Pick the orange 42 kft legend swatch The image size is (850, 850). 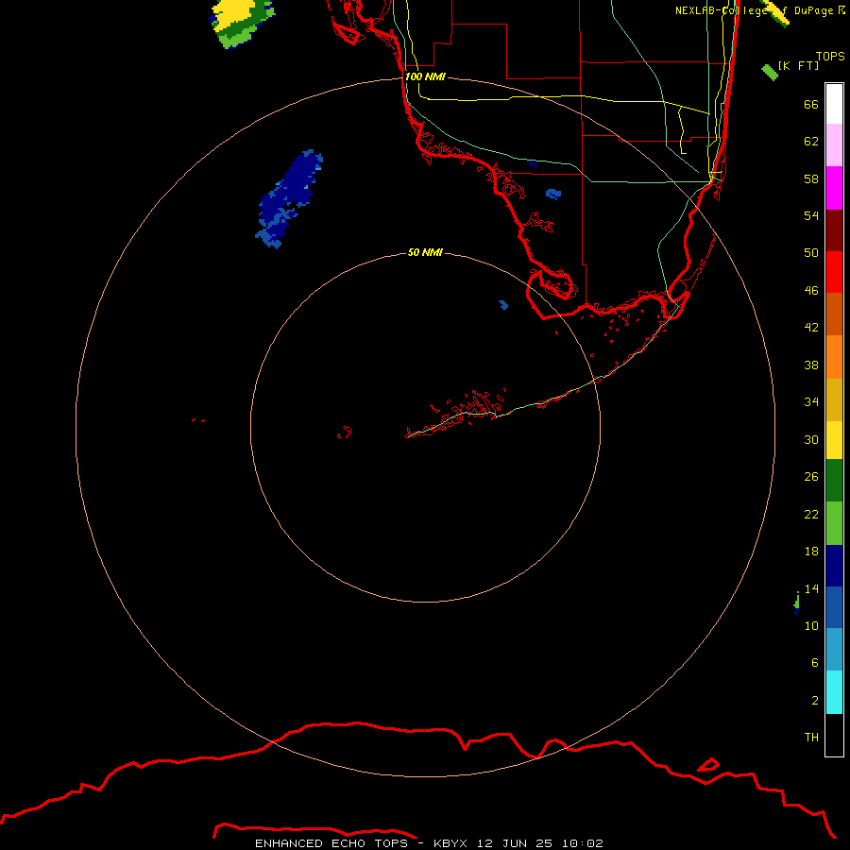(x=834, y=357)
